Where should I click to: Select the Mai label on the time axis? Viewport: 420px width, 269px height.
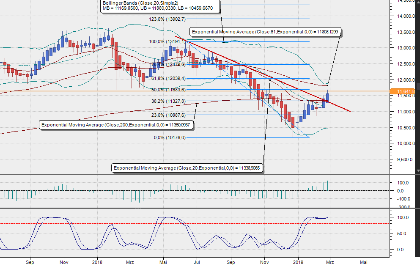pyautogui.click(x=364, y=262)
